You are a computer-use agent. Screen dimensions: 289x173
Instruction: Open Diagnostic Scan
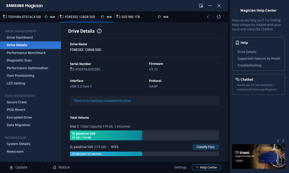19,60
